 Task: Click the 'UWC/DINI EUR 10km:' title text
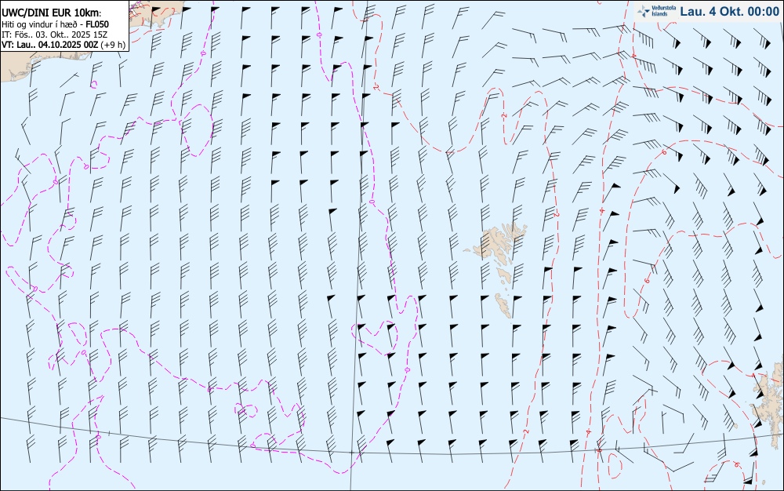coord(51,13)
